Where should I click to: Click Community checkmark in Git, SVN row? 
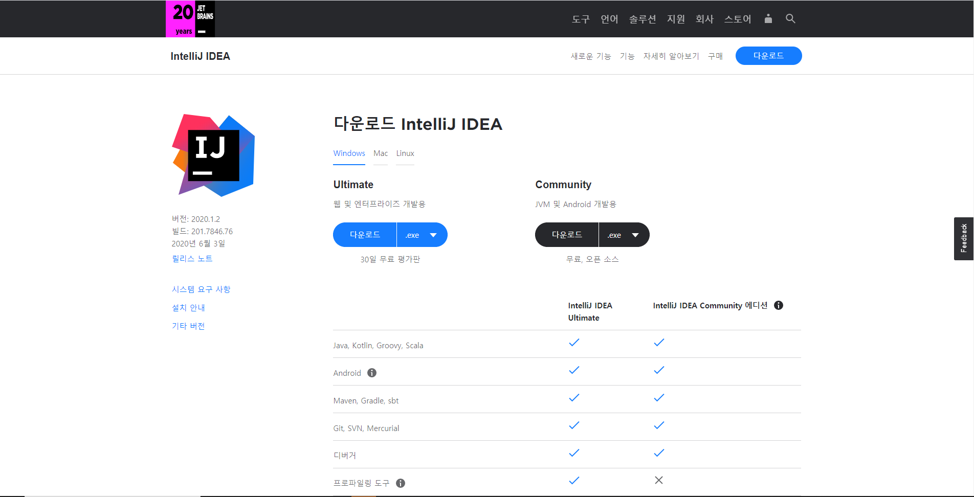659,425
